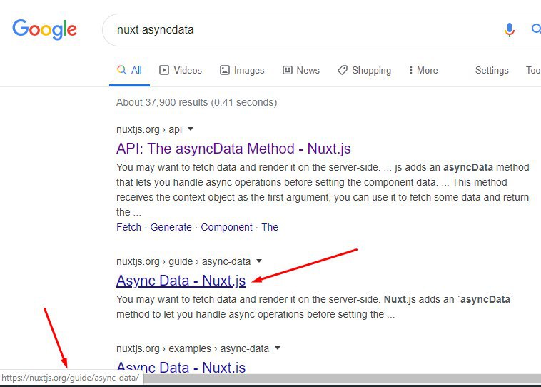Expand arrow next to guide › async-data

pyautogui.click(x=259, y=261)
